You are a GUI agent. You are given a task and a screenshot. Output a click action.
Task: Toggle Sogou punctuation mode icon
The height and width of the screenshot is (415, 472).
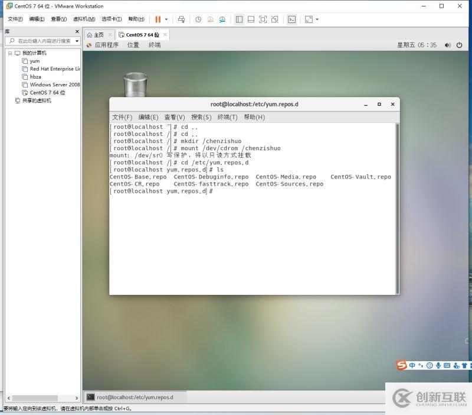tap(421, 365)
